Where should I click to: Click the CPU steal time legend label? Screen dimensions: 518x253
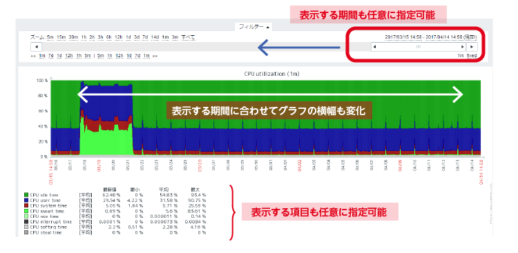click(x=46, y=232)
